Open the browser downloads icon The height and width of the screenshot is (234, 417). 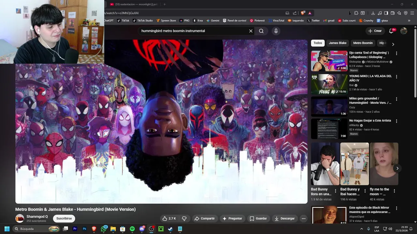click(x=373, y=13)
